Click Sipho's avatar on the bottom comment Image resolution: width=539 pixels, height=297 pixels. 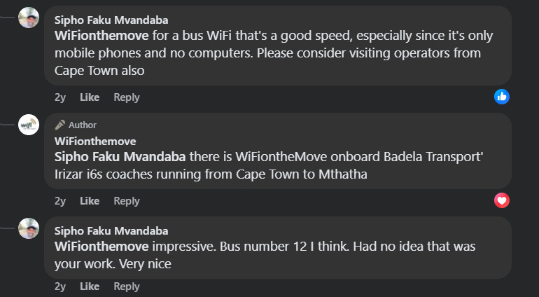tap(29, 228)
